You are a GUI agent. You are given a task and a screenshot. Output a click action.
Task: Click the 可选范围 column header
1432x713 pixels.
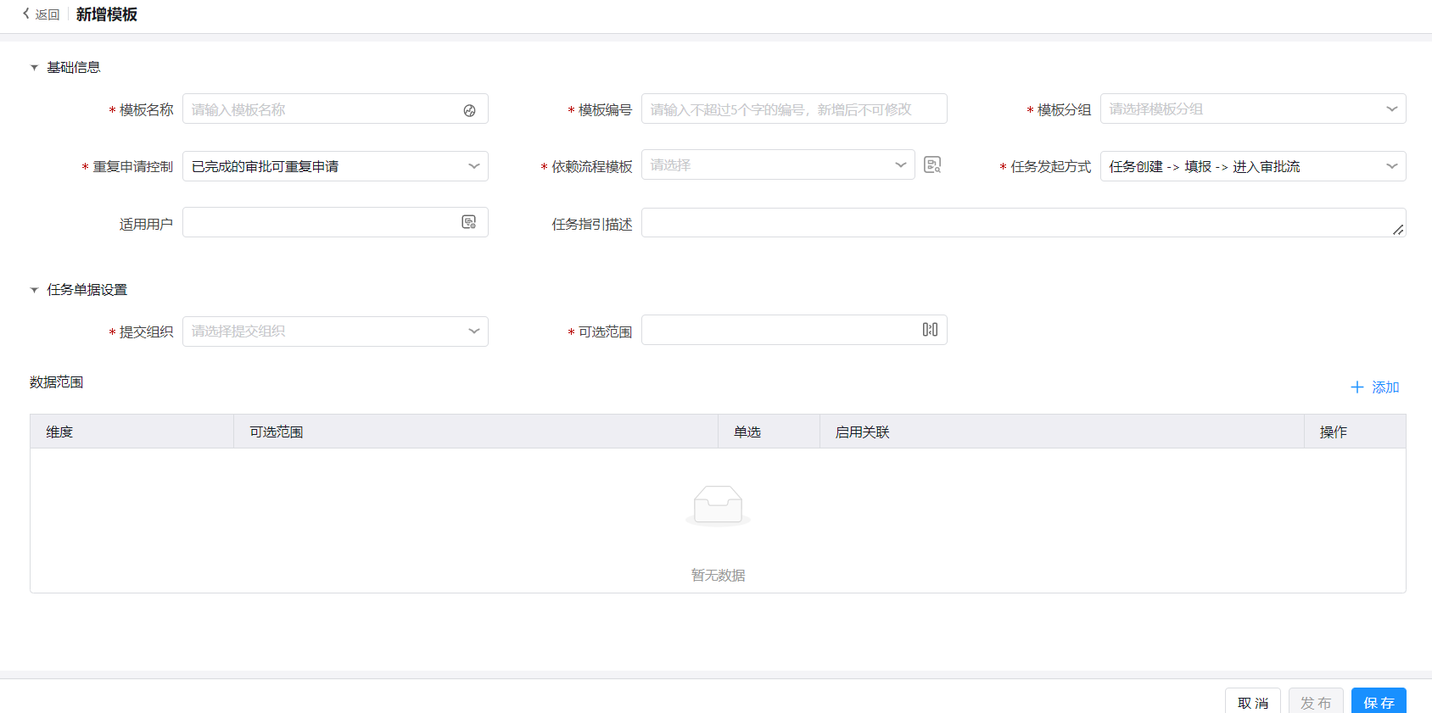(277, 432)
